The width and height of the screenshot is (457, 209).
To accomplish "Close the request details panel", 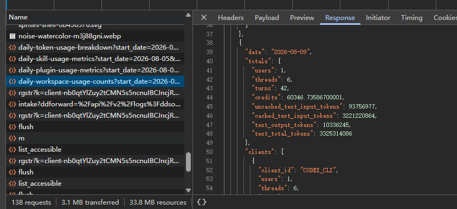I will [x=204, y=18].
